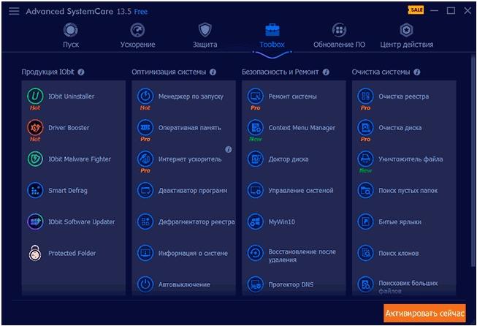Click the Очистка диска label

point(400,127)
